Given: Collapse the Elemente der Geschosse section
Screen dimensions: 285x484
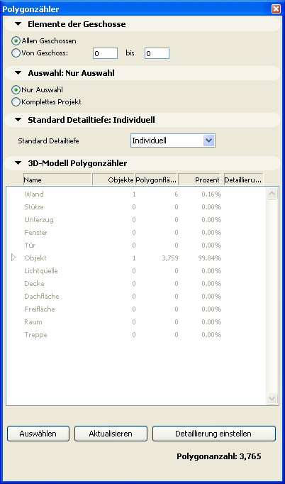Looking at the screenshot, I should [x=18, y=24].
